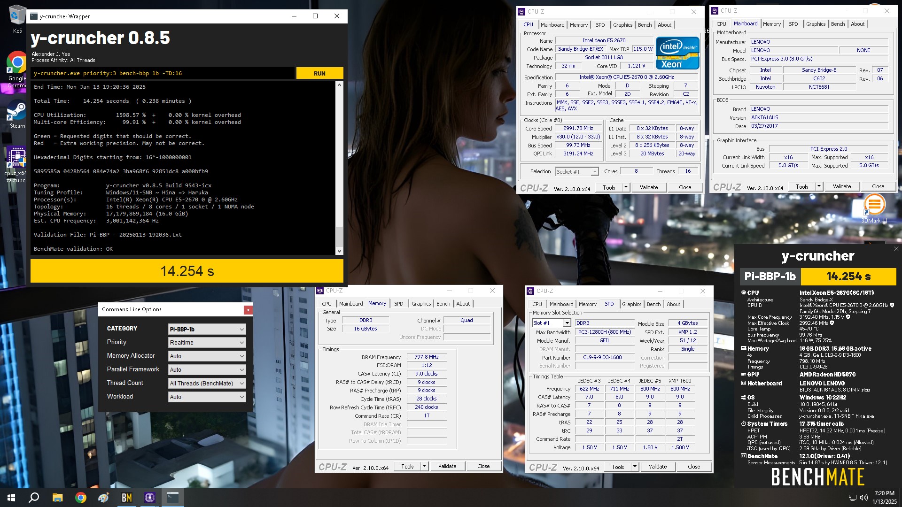Screen dimensions: 902x507
Task: Click Tools button in CPU-Z CPU window
Action: click(609, 187)
